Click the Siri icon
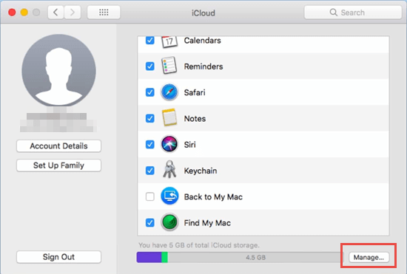 tap(169, 144)
